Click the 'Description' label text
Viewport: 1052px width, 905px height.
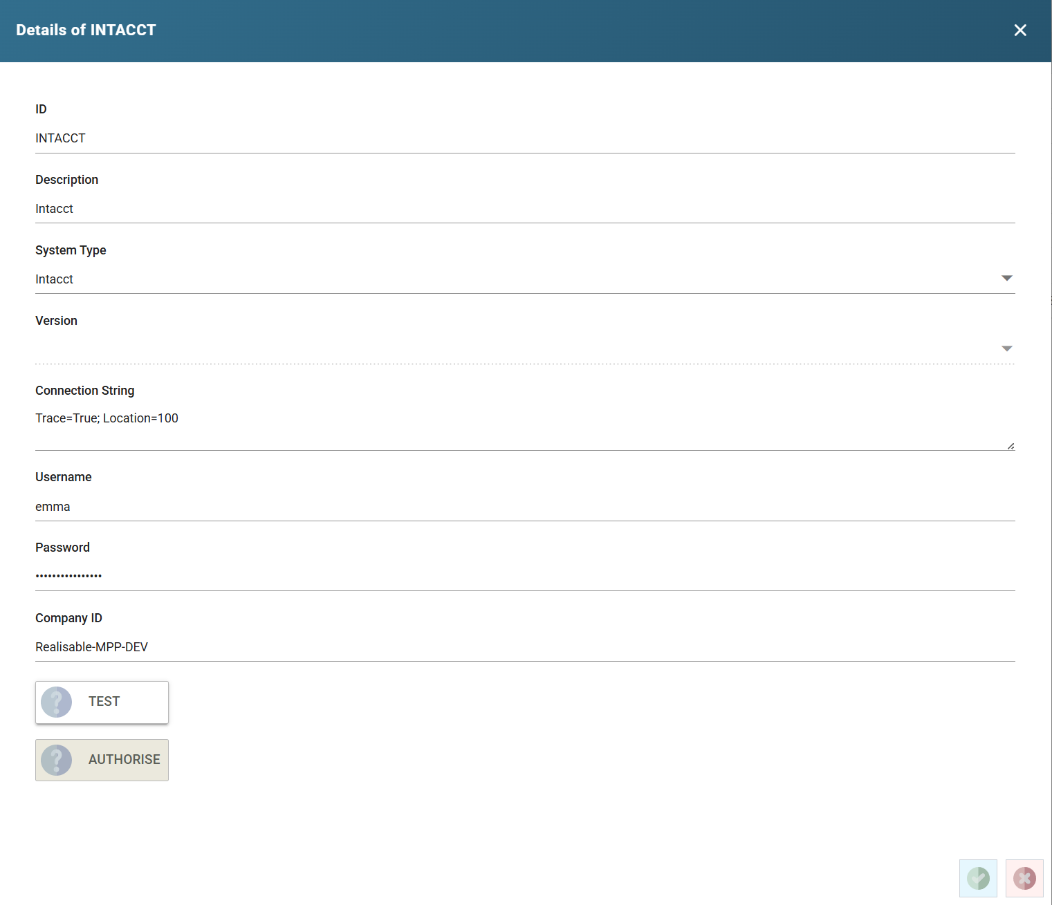point(66,180)
